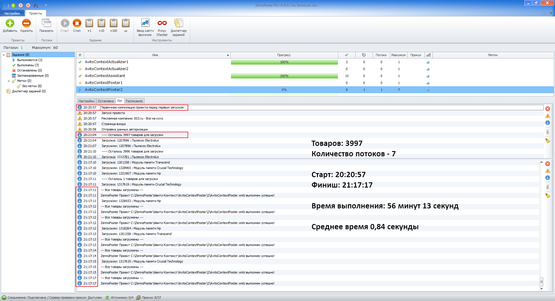Select the AvitoContextAssistant task row

[105, 76]
